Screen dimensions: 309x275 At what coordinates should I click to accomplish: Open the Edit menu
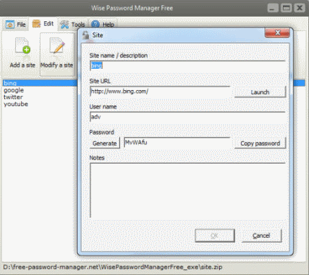coord(43,23)
